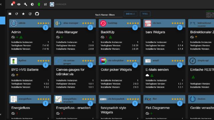Open options menu of bars Widgets card
This screenshot has height=120, width=214.
point(180,28)
